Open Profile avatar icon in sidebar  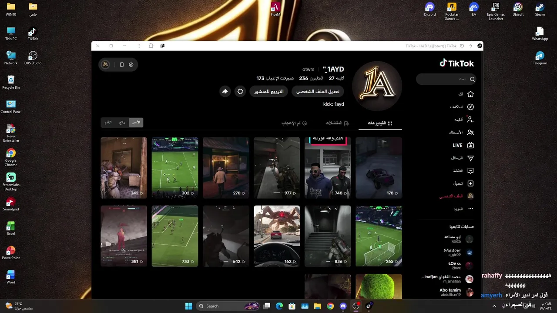click(470, 196)
